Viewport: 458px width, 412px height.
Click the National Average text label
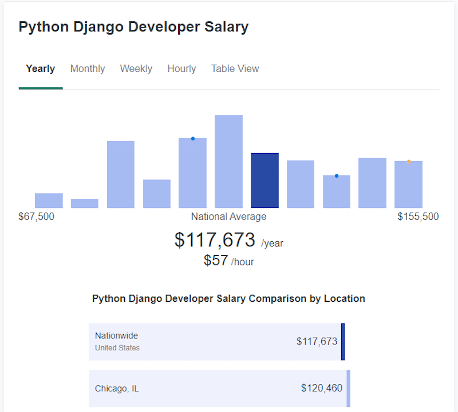pos(228,217)
